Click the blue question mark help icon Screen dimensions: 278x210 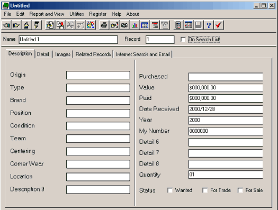(209, 25)
